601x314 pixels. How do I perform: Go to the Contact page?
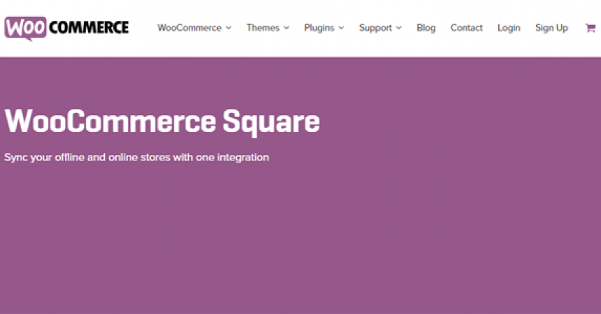point(466,28)
